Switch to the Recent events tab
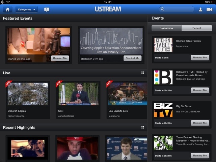The width and height of the screenshot is (216, 162). tap(197, 28)
